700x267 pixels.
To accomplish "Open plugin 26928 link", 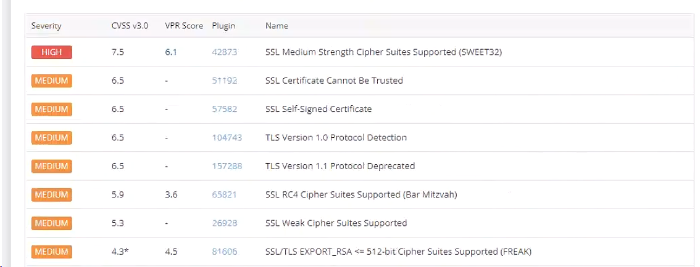I will (x=224, y=223).
